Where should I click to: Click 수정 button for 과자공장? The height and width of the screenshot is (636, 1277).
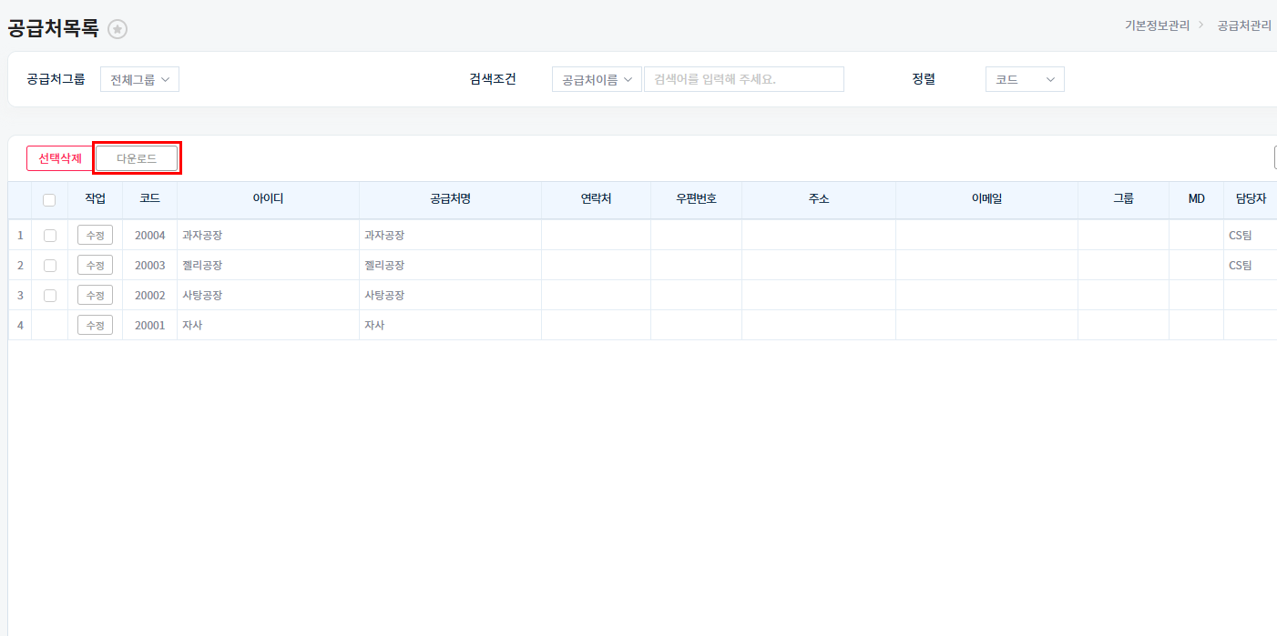(95, 236)
